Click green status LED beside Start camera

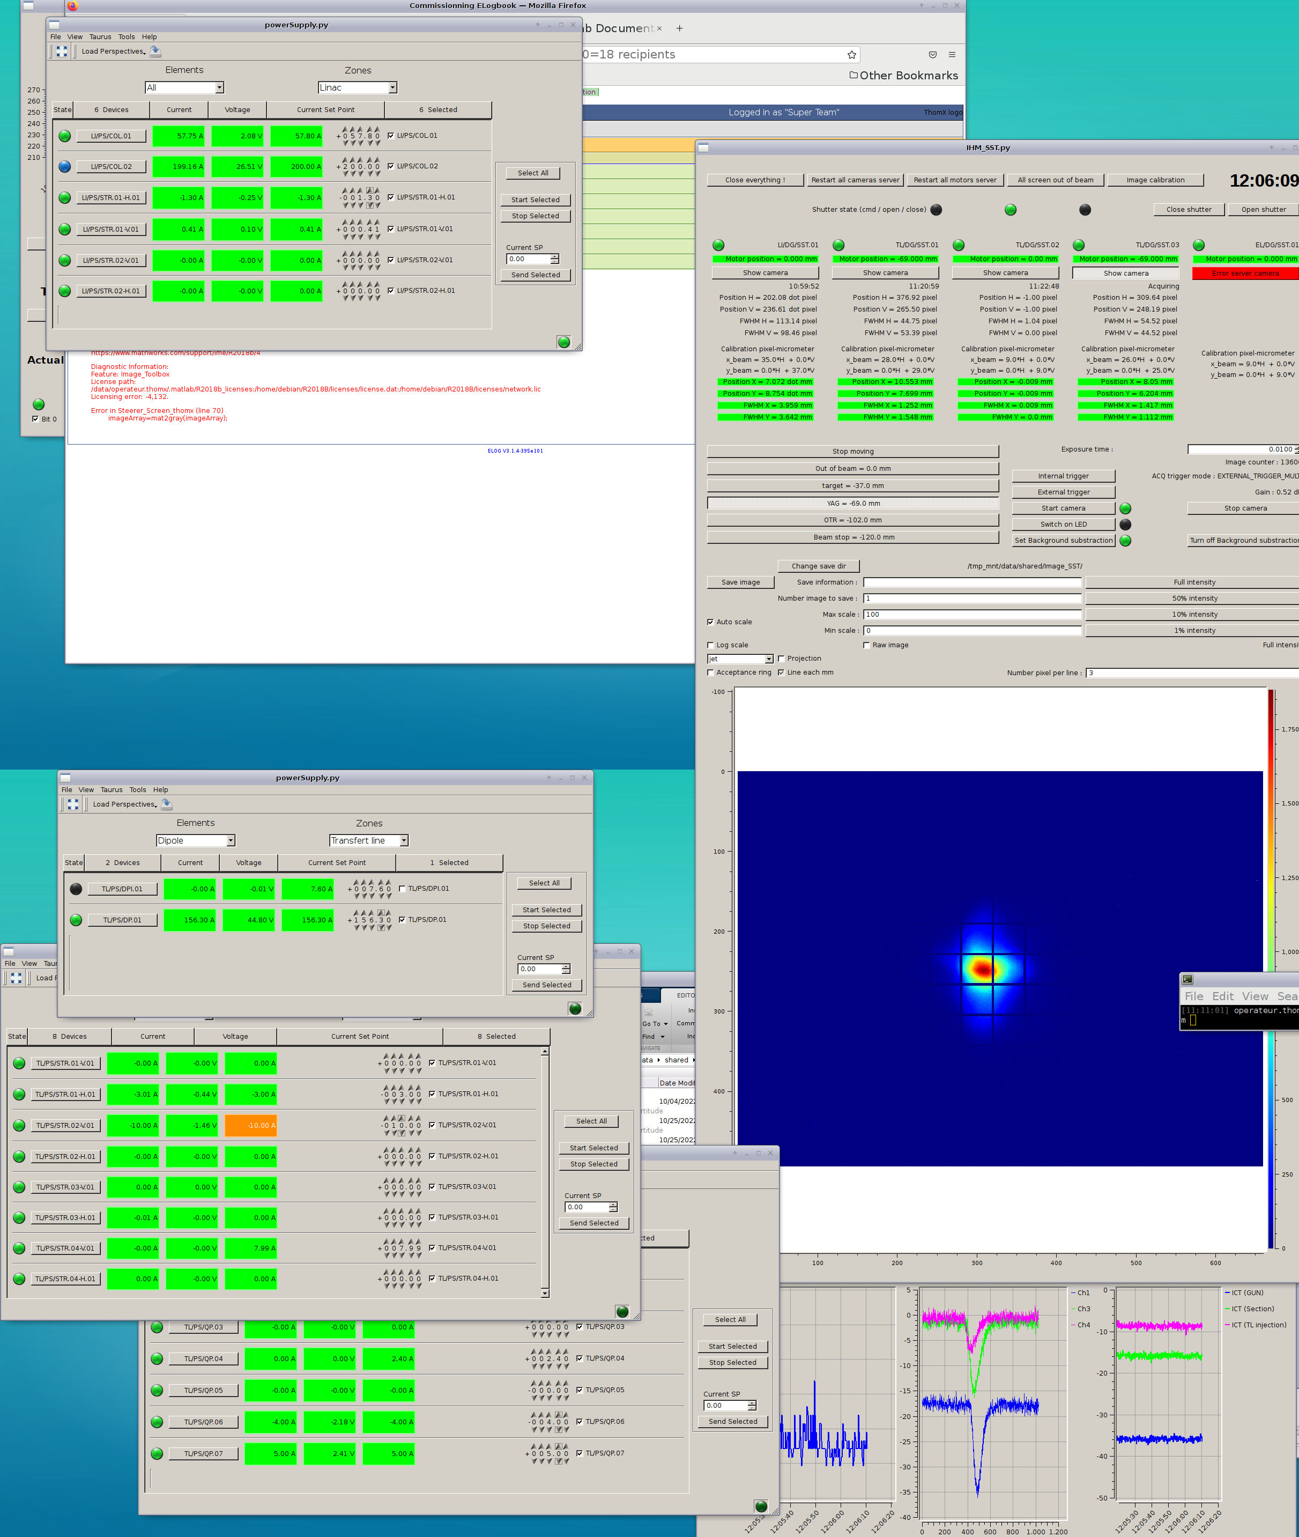[1124, 509]
